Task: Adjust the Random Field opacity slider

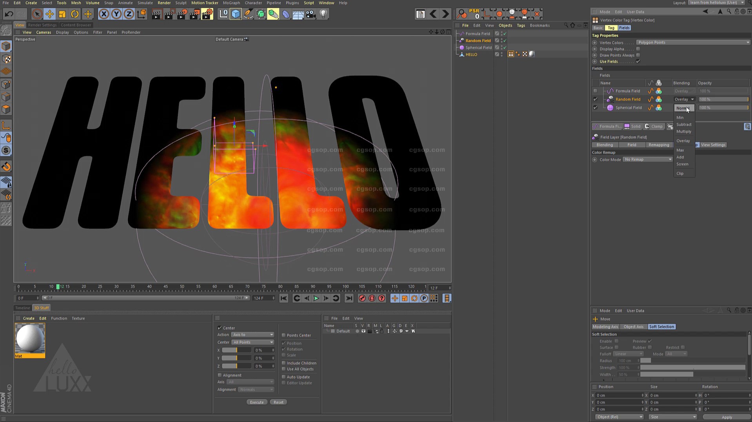Action: [723, 100]
